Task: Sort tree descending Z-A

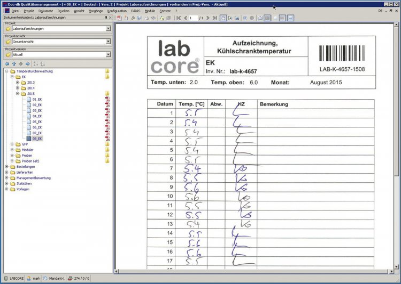Action: pos(42,64)
